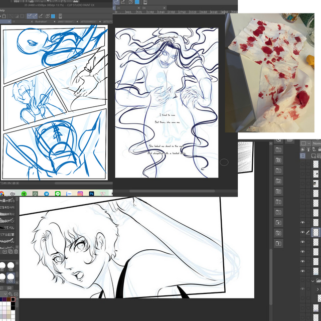Click the duplicate sub tool icon beside trash
The image size is (321, 321).
[11, 252]
